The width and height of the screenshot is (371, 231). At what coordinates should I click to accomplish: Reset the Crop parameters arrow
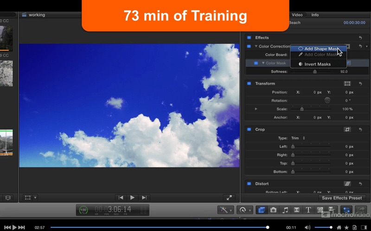pos(360,129)
